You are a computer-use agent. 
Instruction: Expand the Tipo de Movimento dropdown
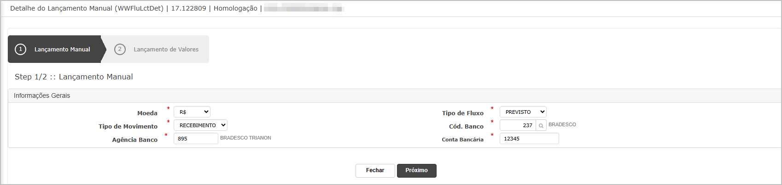pos(200,125)
